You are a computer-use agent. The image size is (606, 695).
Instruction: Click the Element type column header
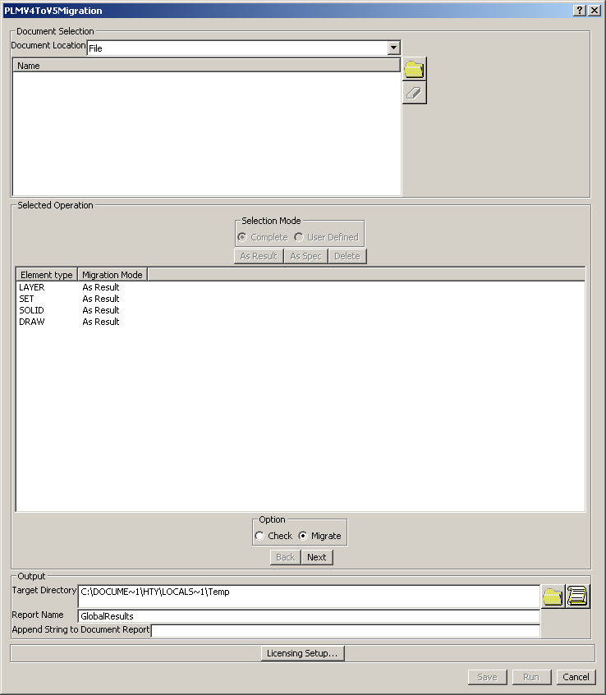coord(46,275)
